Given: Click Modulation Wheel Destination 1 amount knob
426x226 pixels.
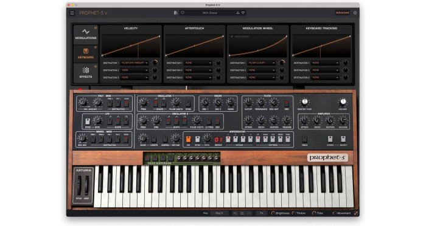Looking at the screenshot, I should click(282, 63).
